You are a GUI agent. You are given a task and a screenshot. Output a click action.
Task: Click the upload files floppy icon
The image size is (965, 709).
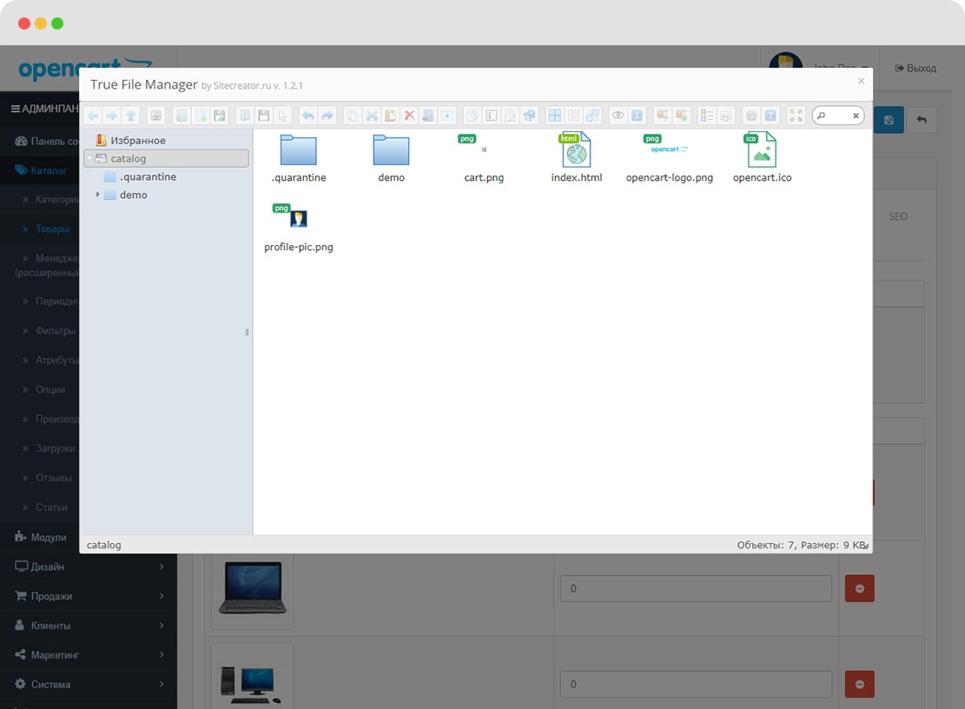pyautogui.click(x=219, y=116)
